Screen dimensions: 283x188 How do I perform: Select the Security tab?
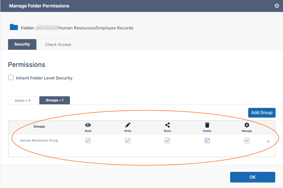[x=22, y=45]
